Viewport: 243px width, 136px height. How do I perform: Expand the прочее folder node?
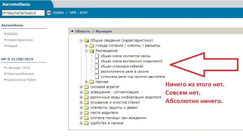coord(86,82)
